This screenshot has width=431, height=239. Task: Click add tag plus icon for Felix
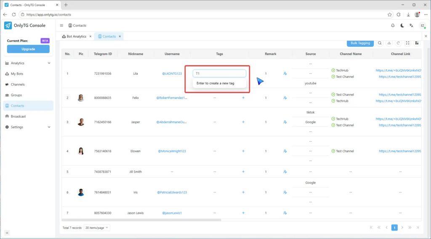[243, 98]
